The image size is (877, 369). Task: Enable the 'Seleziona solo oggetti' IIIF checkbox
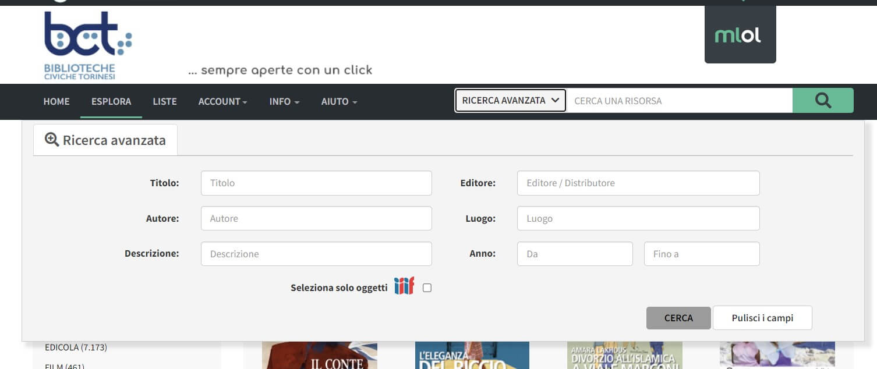point(427,288)
